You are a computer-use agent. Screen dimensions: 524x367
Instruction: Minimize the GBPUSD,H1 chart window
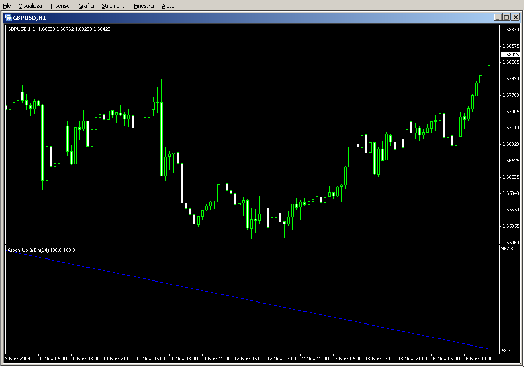click(497, 17)
